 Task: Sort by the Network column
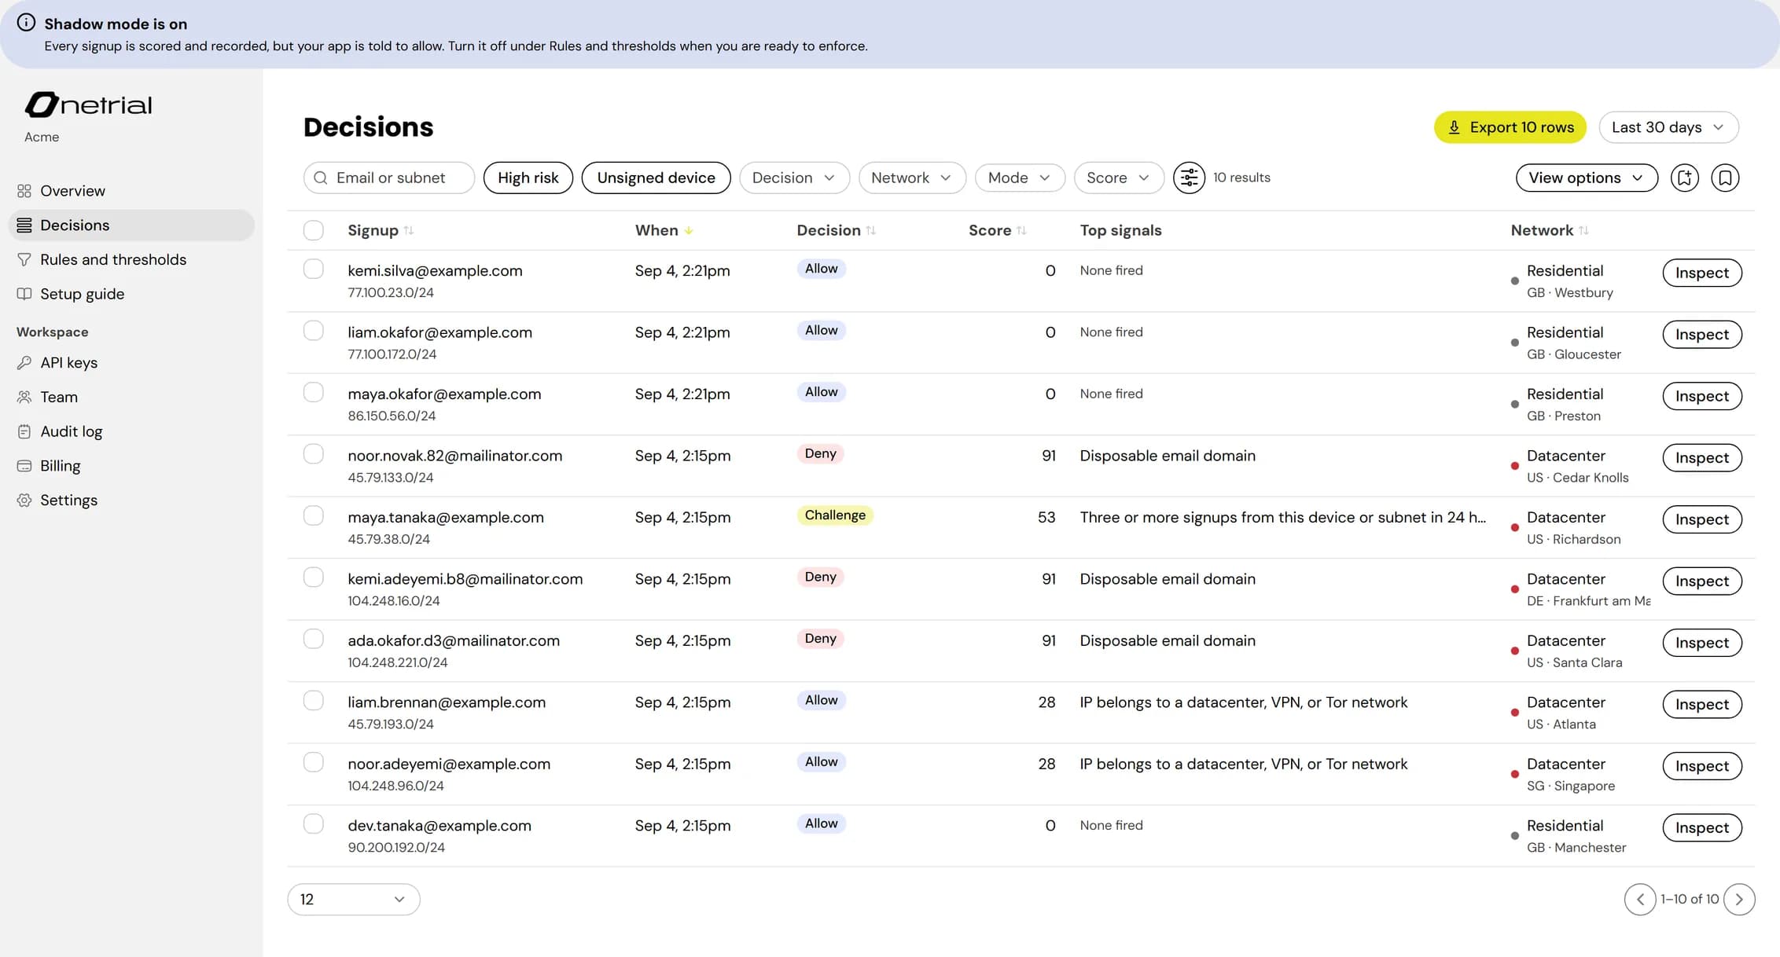pos(1550,230)
